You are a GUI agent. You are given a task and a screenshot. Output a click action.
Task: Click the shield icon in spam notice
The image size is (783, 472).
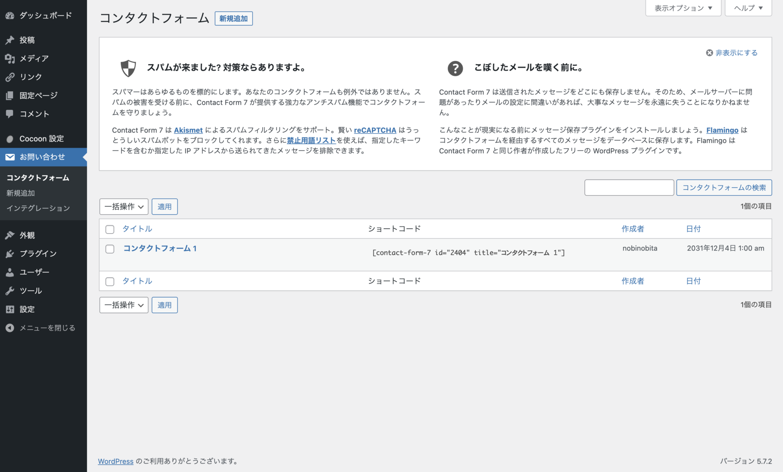[128, 68]
